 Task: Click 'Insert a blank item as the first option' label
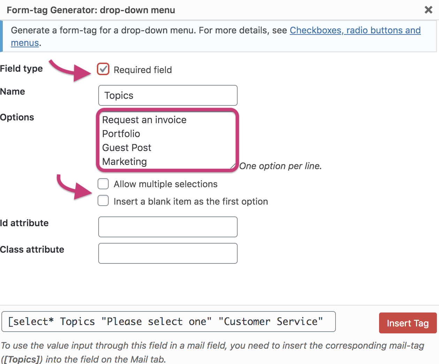(191, 201)
